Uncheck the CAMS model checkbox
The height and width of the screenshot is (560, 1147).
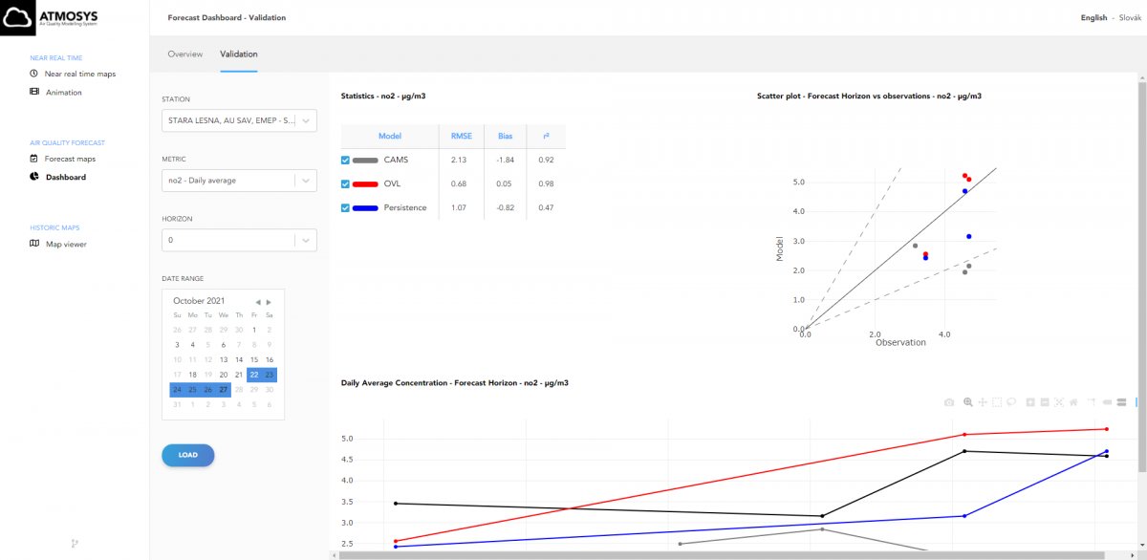coord(346,160)
